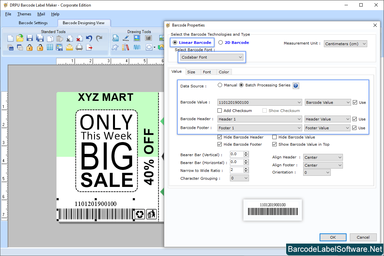Click the Print icon in Standard Tools
The image size is (384, 256).
pos(79,47)
